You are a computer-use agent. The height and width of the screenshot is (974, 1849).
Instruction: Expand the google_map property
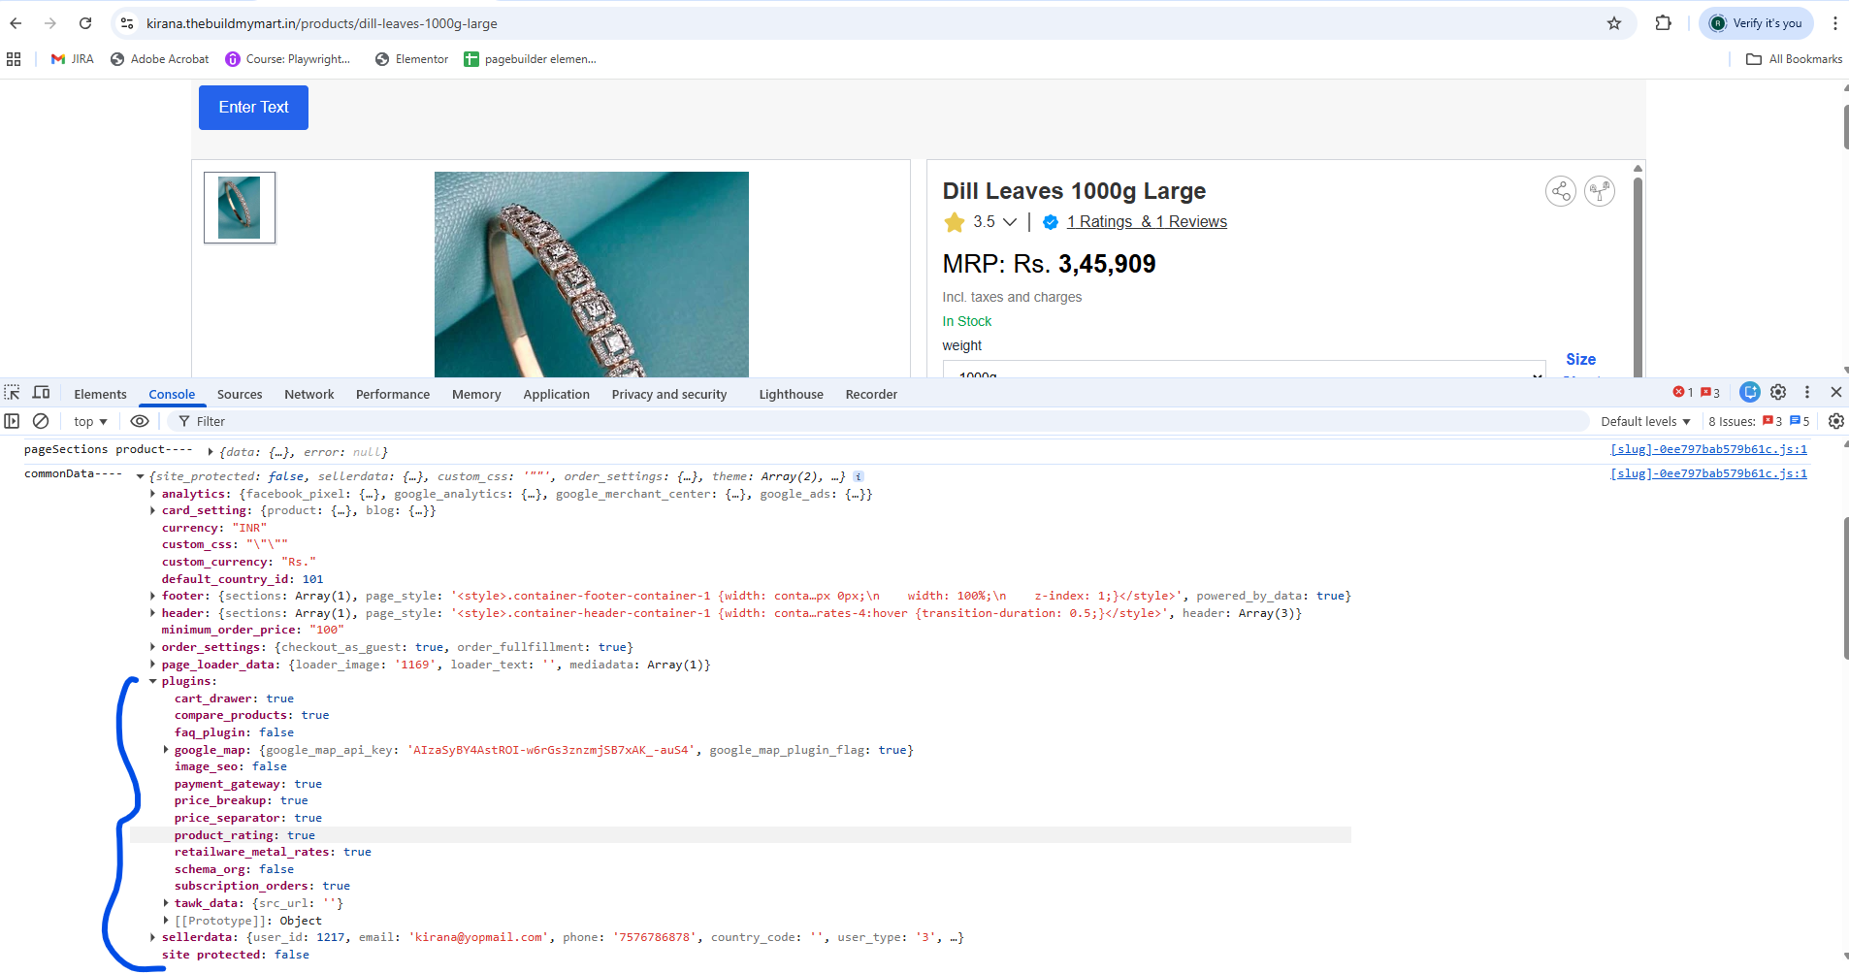coord(166,750)
